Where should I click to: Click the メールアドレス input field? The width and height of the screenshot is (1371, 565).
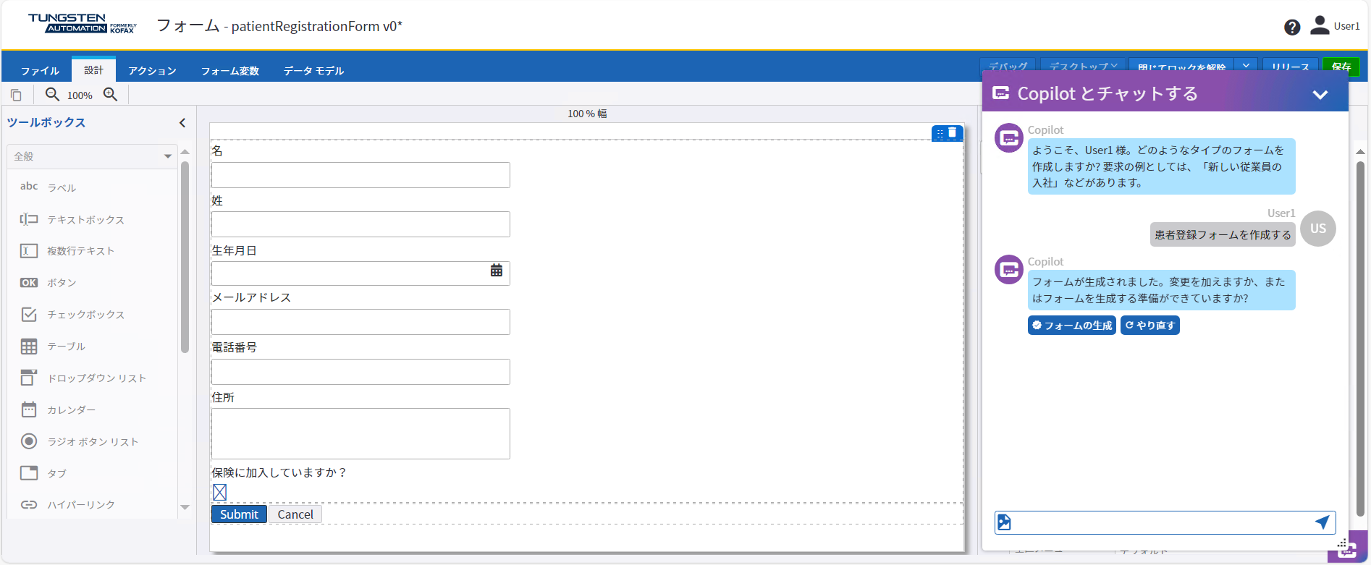click(x=360, y=322)
